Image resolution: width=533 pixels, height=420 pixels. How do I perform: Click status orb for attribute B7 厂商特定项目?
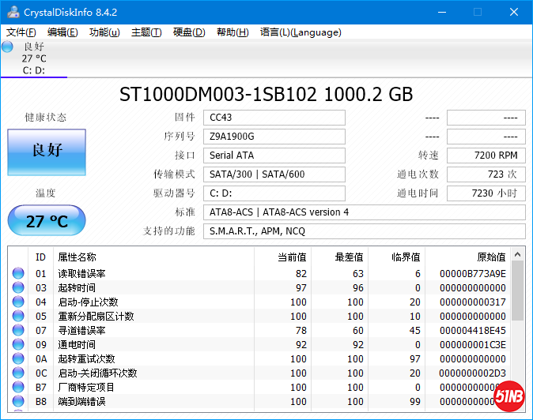click(18, 388)
